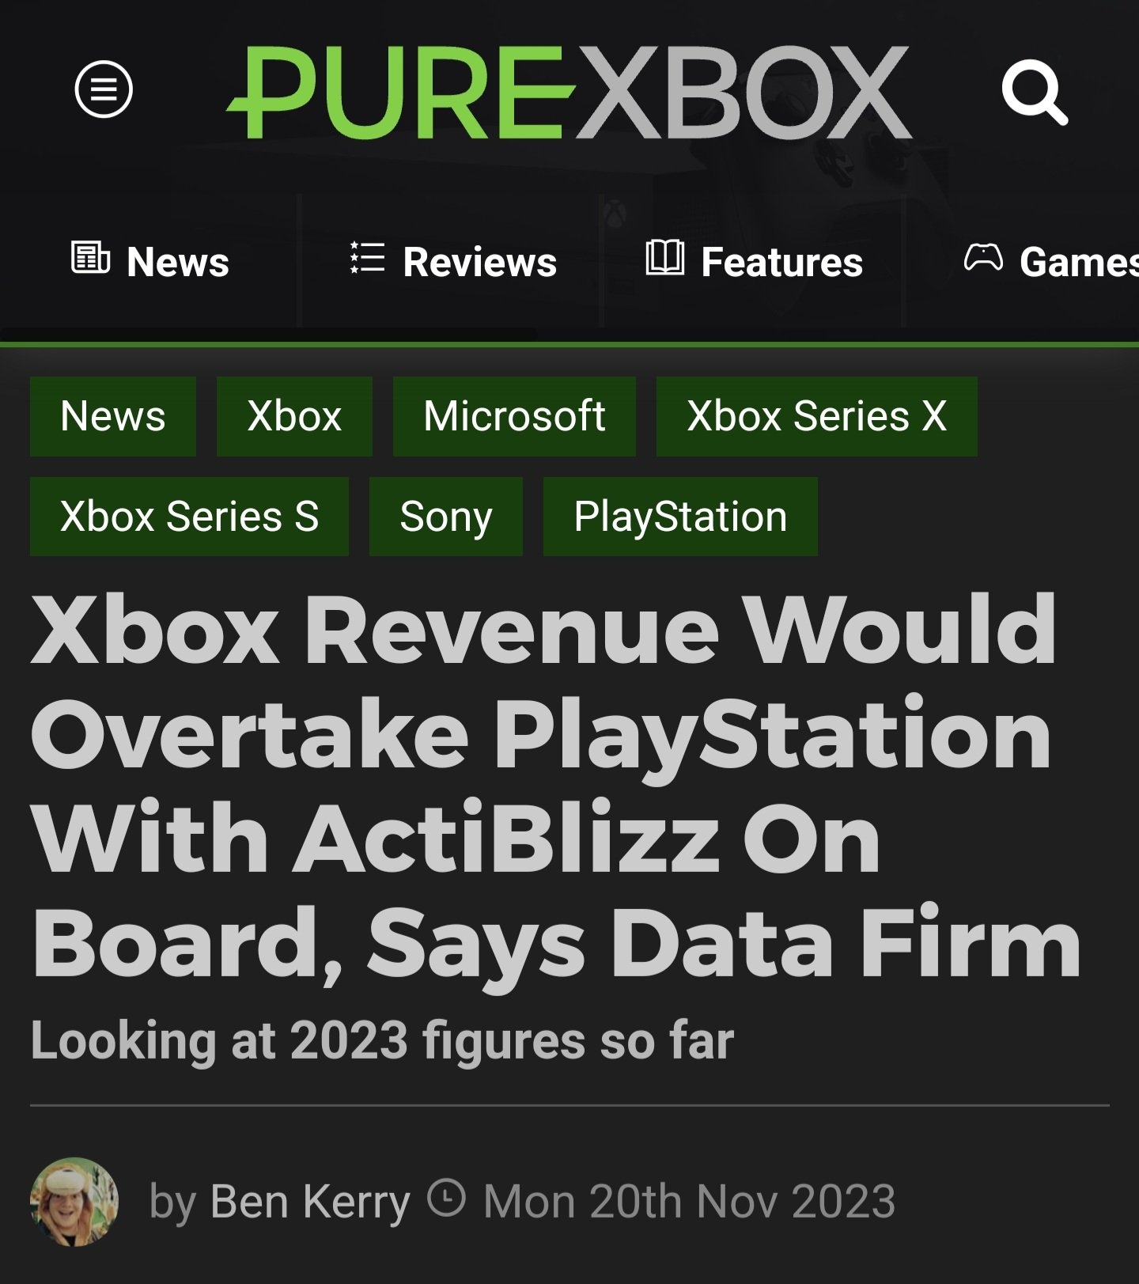Select the PlayStation tag
The width and height of the screenshot is (1139, 1284).
680,517
